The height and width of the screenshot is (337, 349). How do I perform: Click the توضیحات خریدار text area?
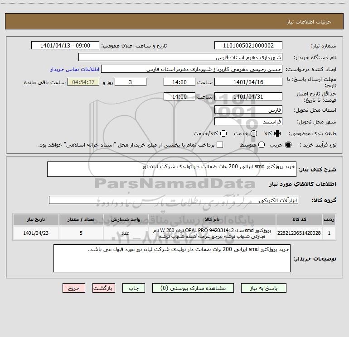pos(172,258)
